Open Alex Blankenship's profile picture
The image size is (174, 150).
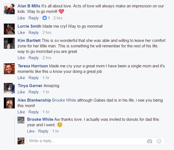coord(9,103)
